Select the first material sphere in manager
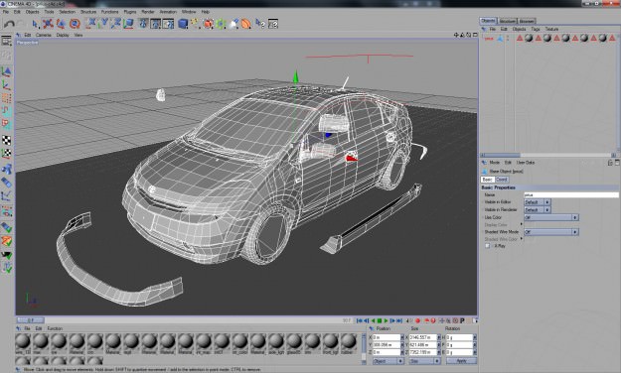 pos(23,341)
